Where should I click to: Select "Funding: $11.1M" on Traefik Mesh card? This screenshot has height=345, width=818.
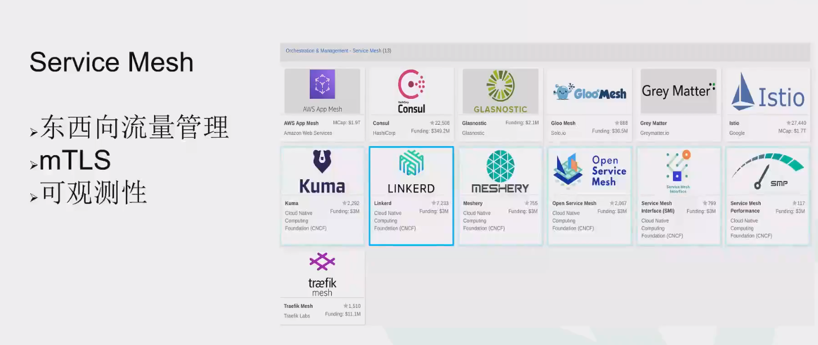coord(343,314)
